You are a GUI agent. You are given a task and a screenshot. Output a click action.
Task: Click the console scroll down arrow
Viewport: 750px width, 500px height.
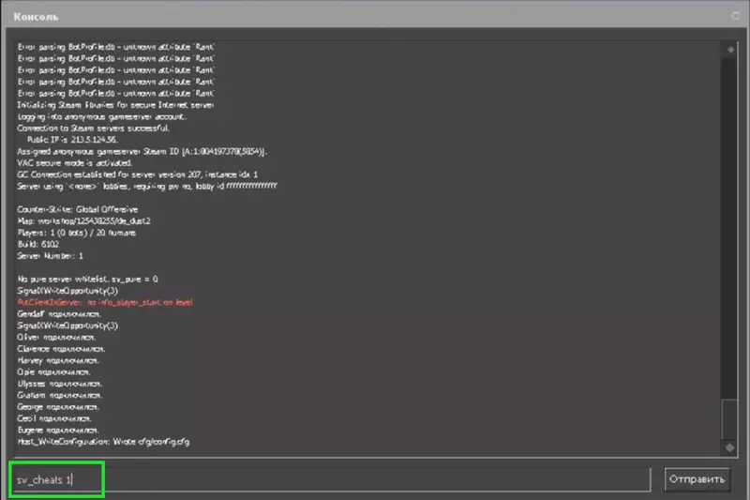pos(730,447)
